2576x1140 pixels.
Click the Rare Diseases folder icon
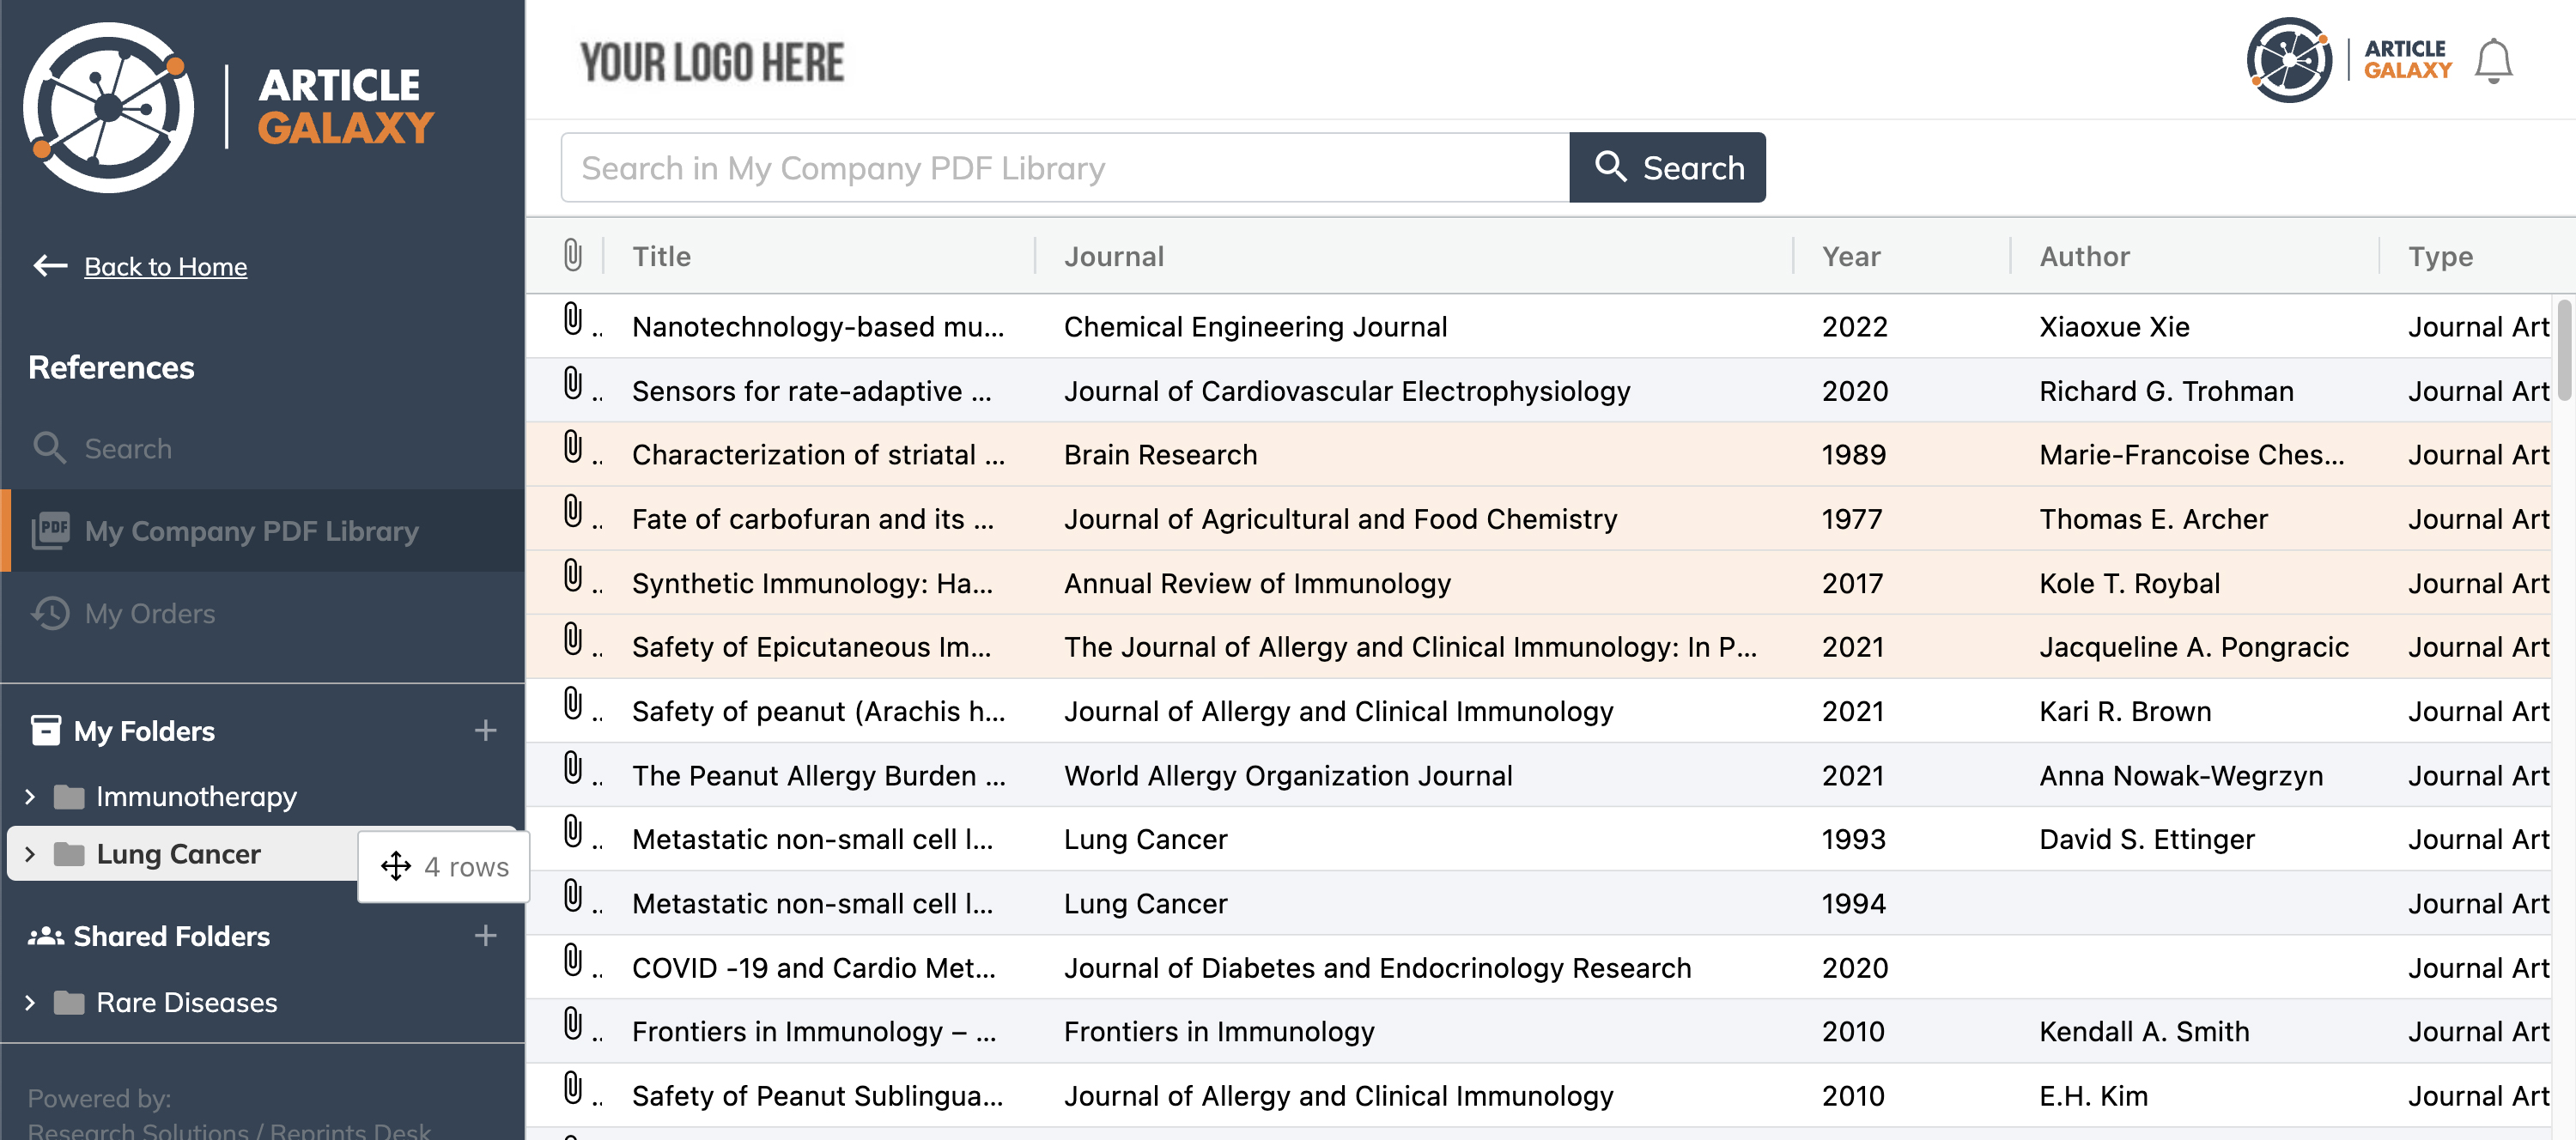click(x=69, y=1003)
